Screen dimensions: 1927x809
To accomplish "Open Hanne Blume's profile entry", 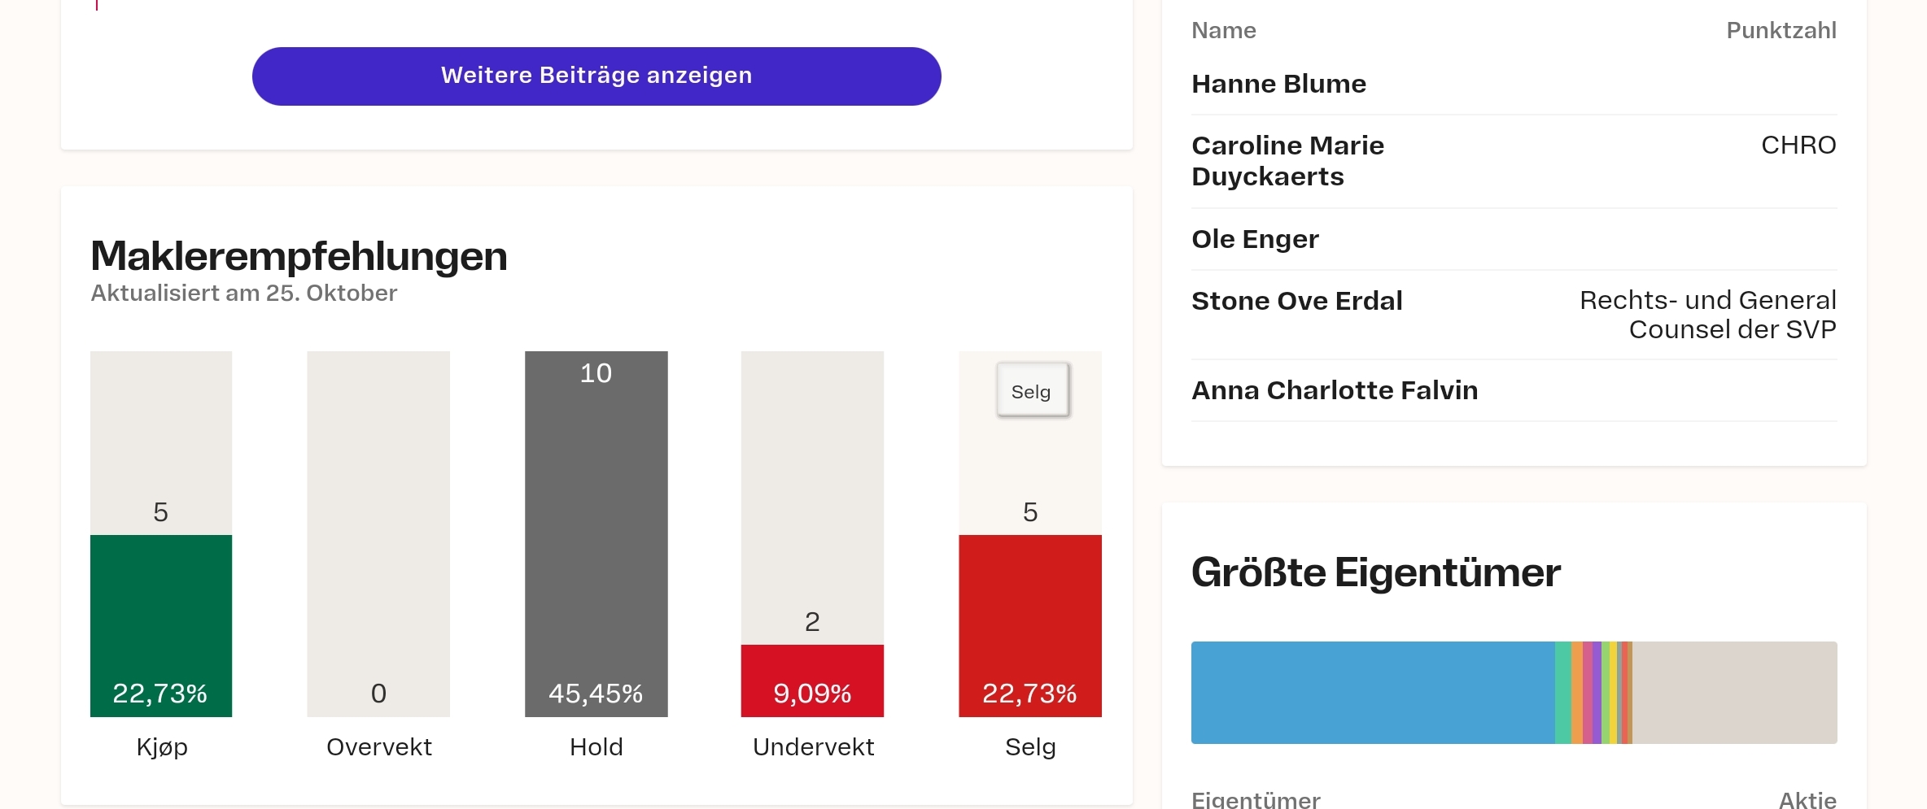I will coord(1278,84).
